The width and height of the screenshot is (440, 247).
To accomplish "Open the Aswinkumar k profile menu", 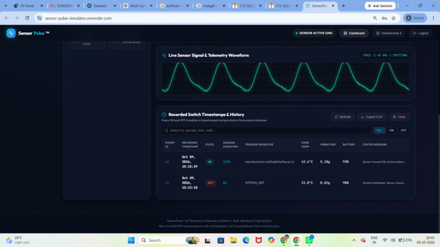I will click(x=389, y=33).
